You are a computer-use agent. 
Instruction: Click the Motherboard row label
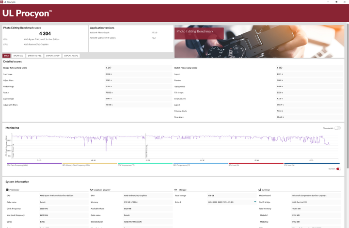(265, 196)
